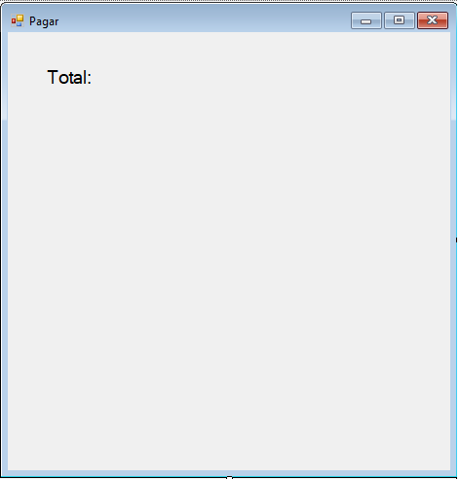Click the dotted selection outline above title bar
The height and width of the screenshot is (479, 460).
tap(229, 2)
